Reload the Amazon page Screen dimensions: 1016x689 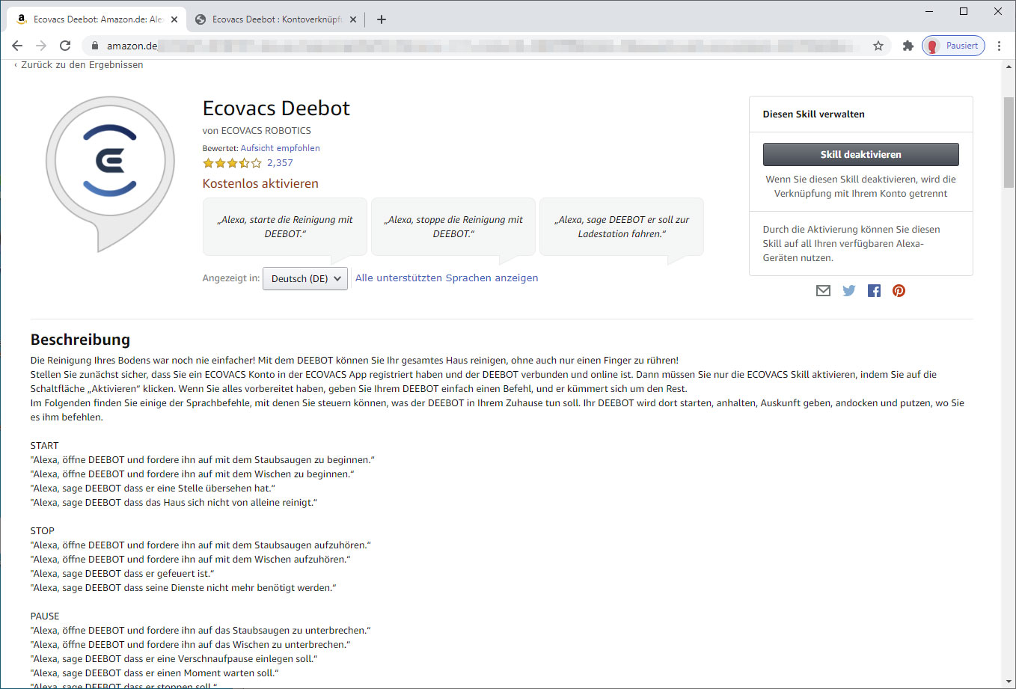[x=65, y=46]
